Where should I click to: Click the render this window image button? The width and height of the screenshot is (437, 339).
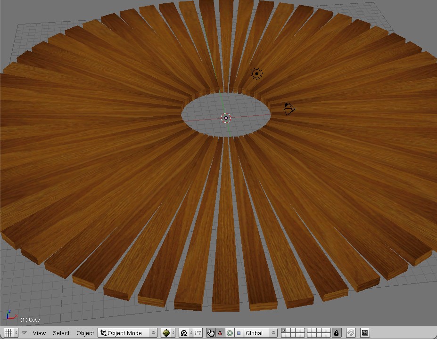(x=365, y=333)
